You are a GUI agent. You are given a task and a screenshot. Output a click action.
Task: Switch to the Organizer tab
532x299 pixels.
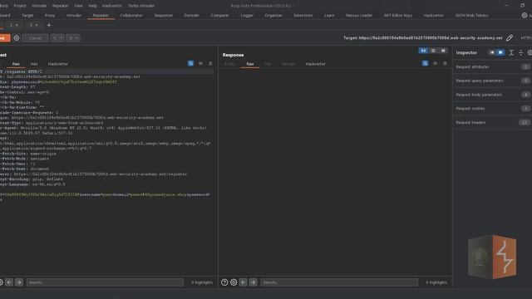273,16
